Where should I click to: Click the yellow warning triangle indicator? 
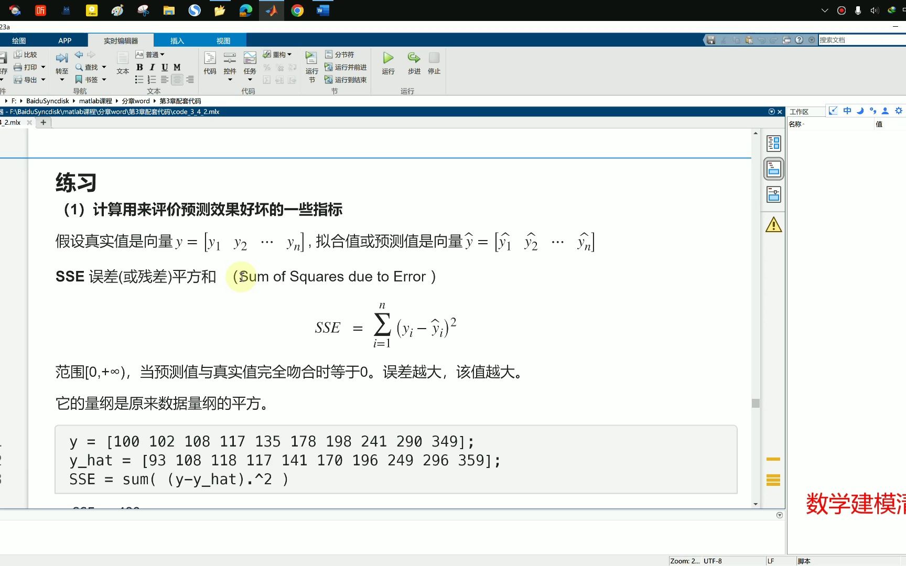pos(773,225)
